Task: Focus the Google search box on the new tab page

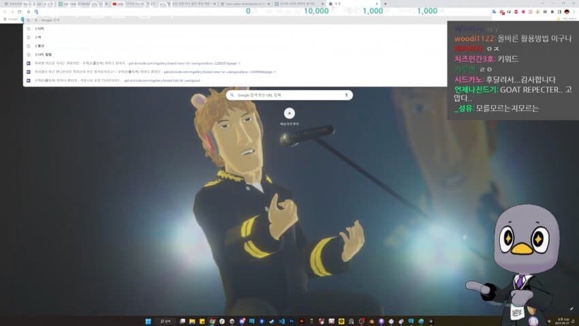Action: click(x=289, y=95)
